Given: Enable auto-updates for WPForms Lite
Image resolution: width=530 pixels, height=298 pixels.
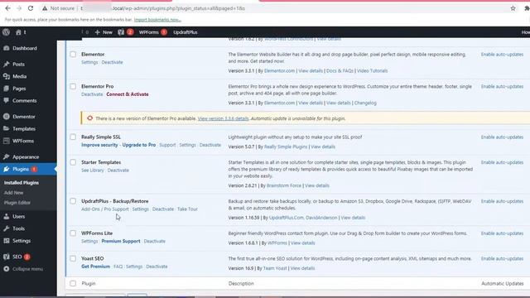Looking at the screenshot, I should (502, 233).
